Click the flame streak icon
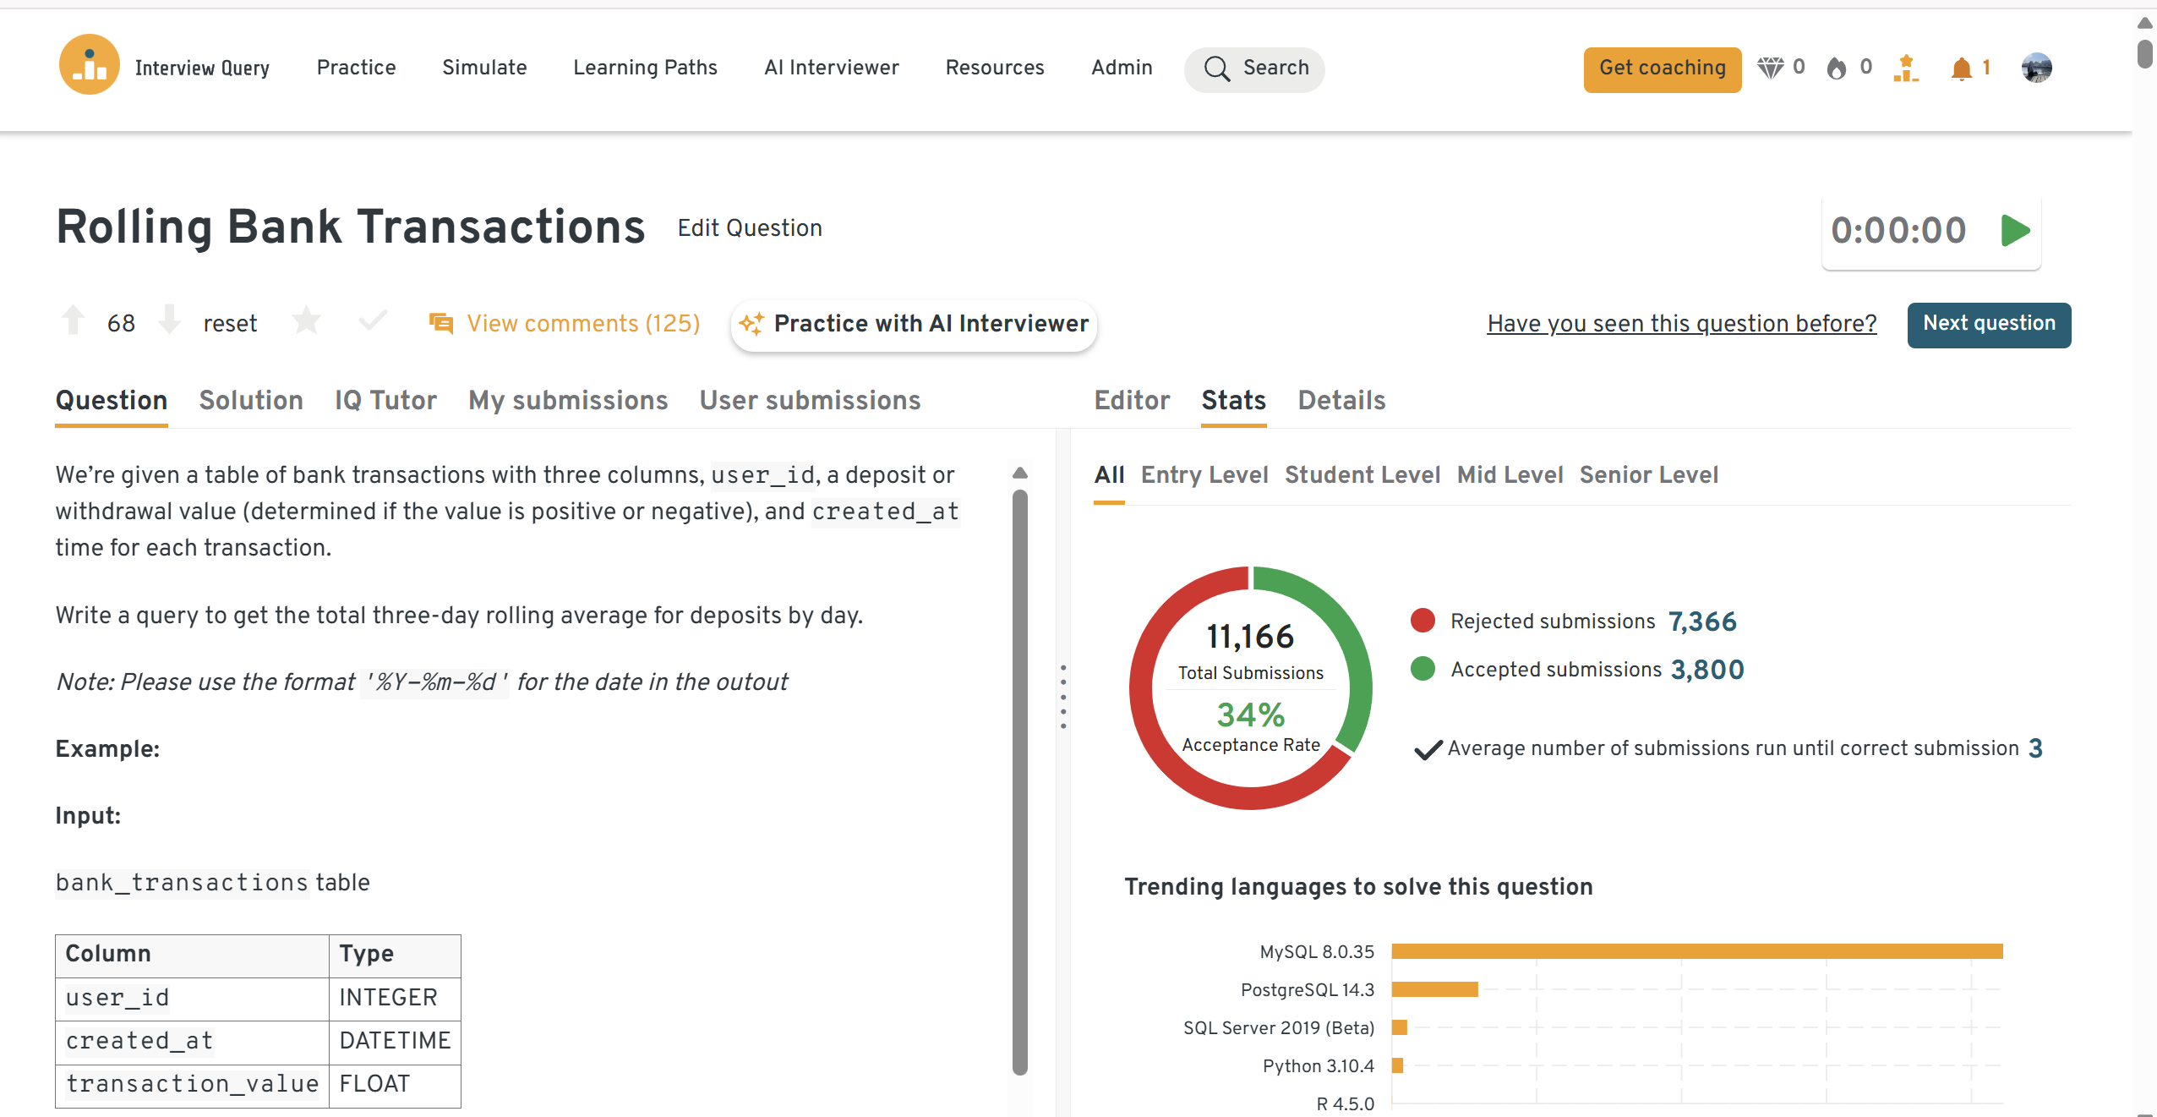 coord(1836,68)
